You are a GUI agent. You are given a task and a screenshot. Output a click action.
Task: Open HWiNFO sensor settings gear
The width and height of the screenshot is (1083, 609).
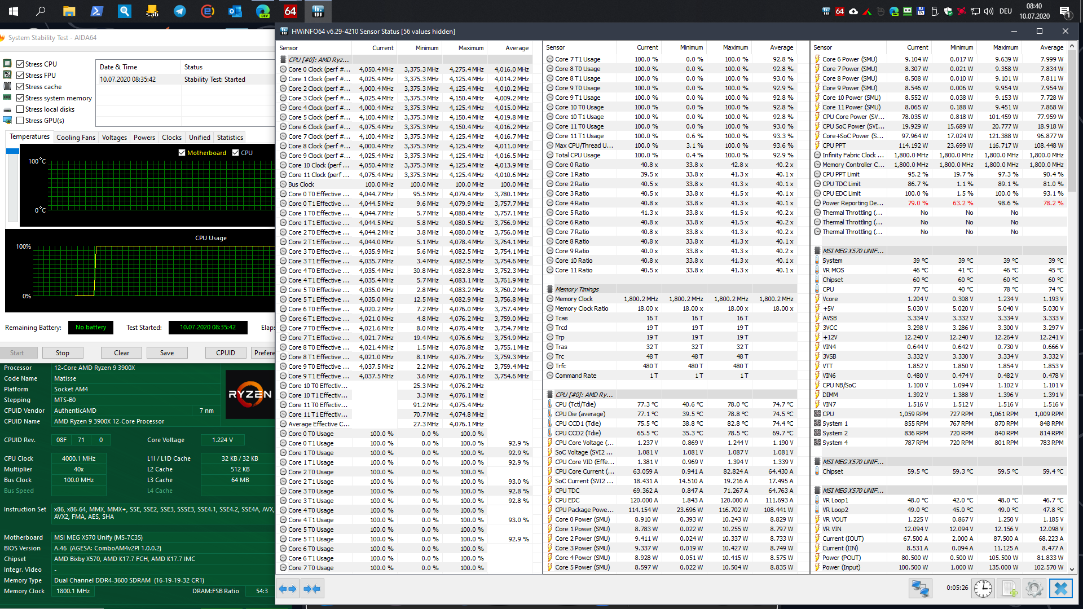1034,589
